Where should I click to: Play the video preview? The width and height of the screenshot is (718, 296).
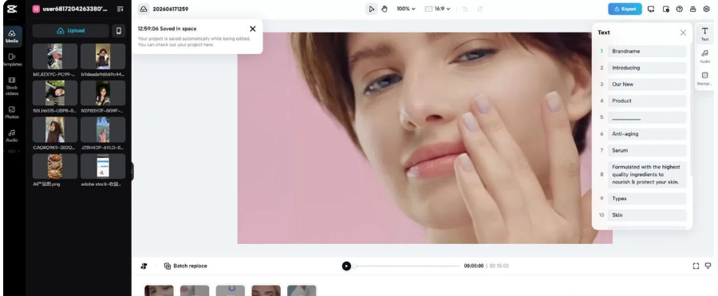point(346,266)
